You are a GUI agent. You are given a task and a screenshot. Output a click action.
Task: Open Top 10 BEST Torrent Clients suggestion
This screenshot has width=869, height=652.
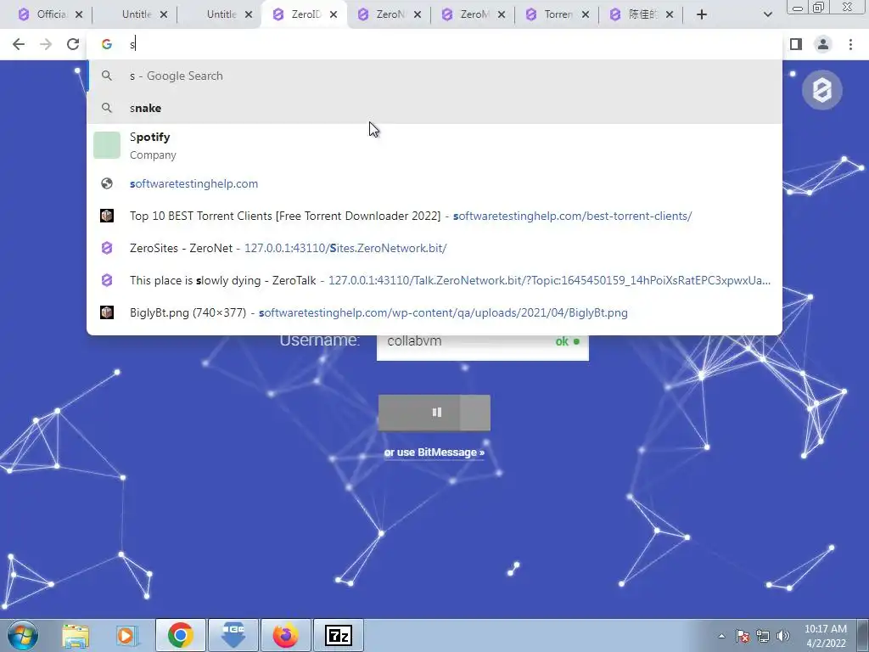[434, 216]
